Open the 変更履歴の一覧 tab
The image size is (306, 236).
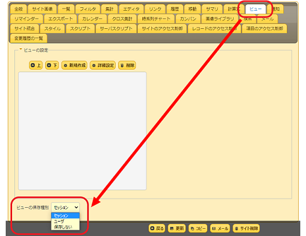28,38
